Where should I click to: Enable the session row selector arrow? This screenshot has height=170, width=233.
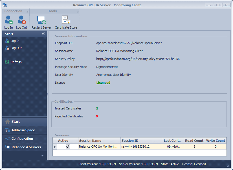[55, 147]
